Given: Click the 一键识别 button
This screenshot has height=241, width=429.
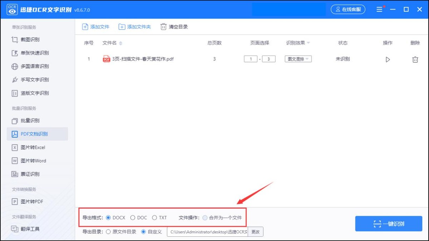Looking at the screenshot, I should pyautogui.click(x=389, y=224).
